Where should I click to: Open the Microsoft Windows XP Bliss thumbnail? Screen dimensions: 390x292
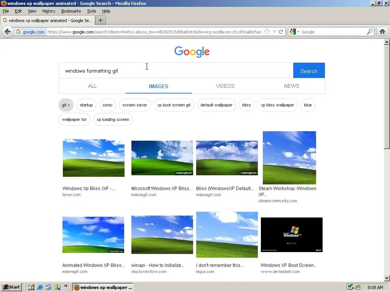click(x=162, y=158)
